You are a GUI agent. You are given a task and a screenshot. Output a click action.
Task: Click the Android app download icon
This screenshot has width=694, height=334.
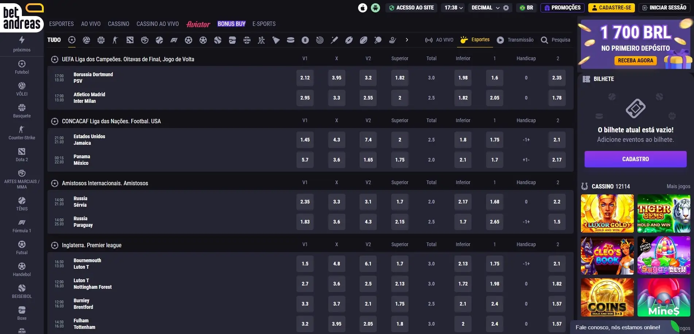pos(375,8)
